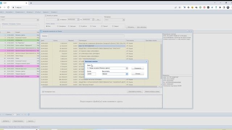Click the horizontal scrollbar of bank statement grid
Viewport: 232px width, 130px height.
click(100, 87)
